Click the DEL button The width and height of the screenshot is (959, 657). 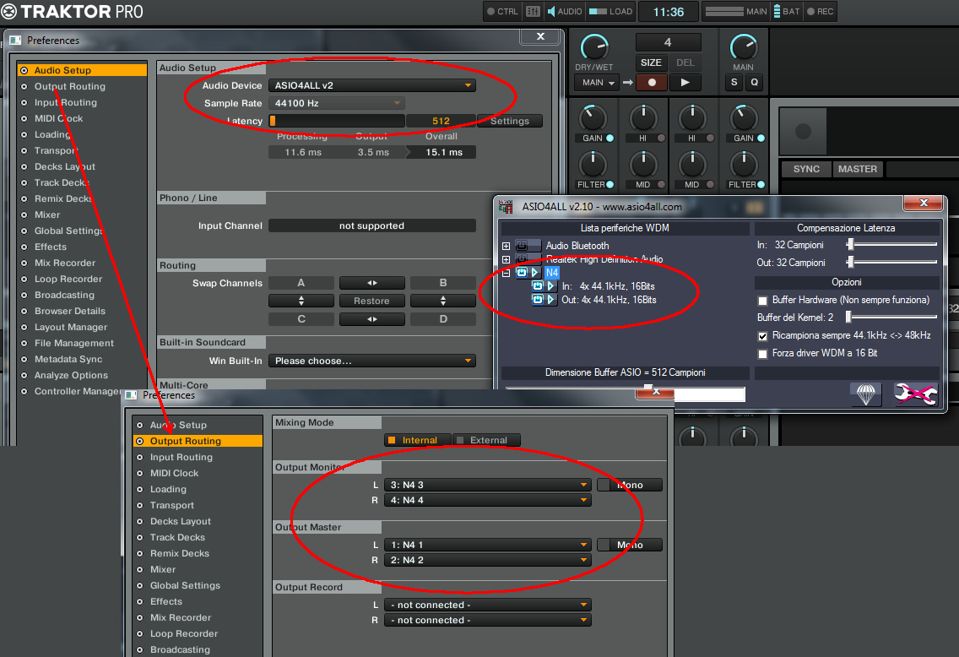685,62
